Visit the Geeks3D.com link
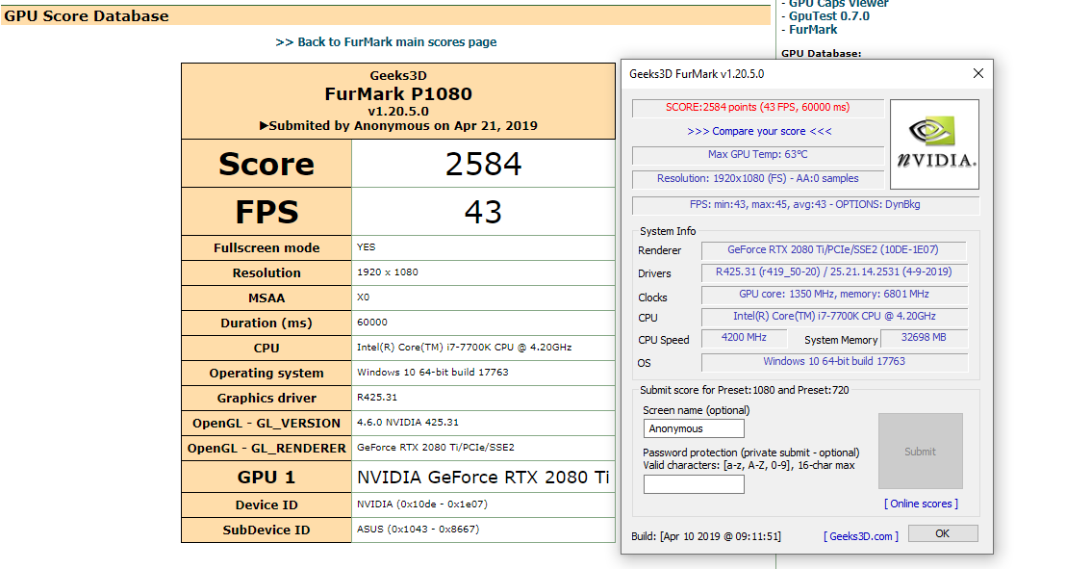The image size is (1066, 569). click(861, 536)
